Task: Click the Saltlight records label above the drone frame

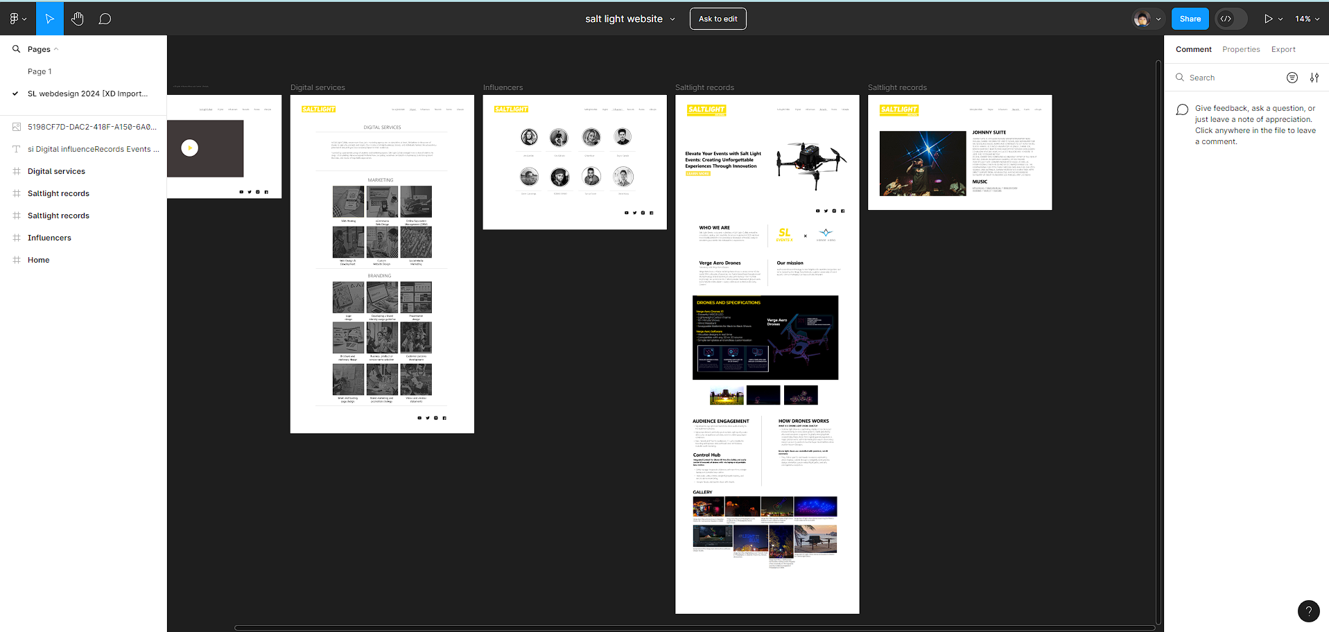Action: (704, 87)
